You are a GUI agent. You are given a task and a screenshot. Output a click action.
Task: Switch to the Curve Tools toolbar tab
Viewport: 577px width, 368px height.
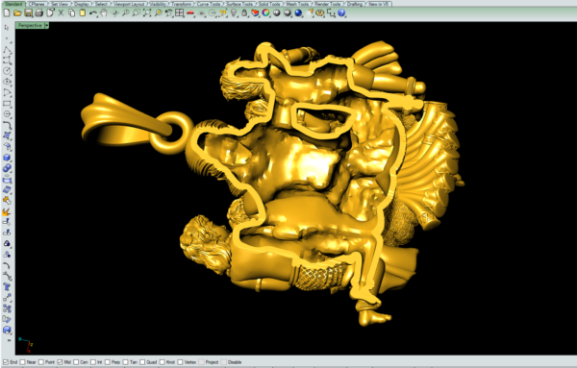click(x=209, y=4)
